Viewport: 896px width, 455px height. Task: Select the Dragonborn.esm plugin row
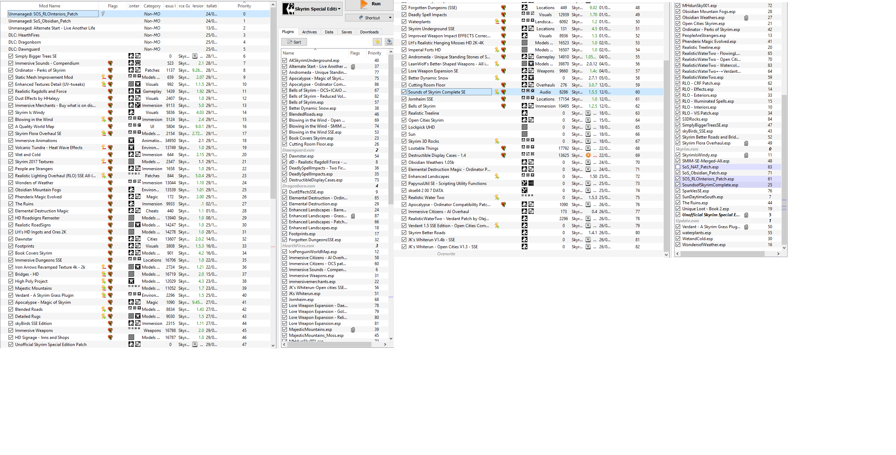click(x=334, y=186)
